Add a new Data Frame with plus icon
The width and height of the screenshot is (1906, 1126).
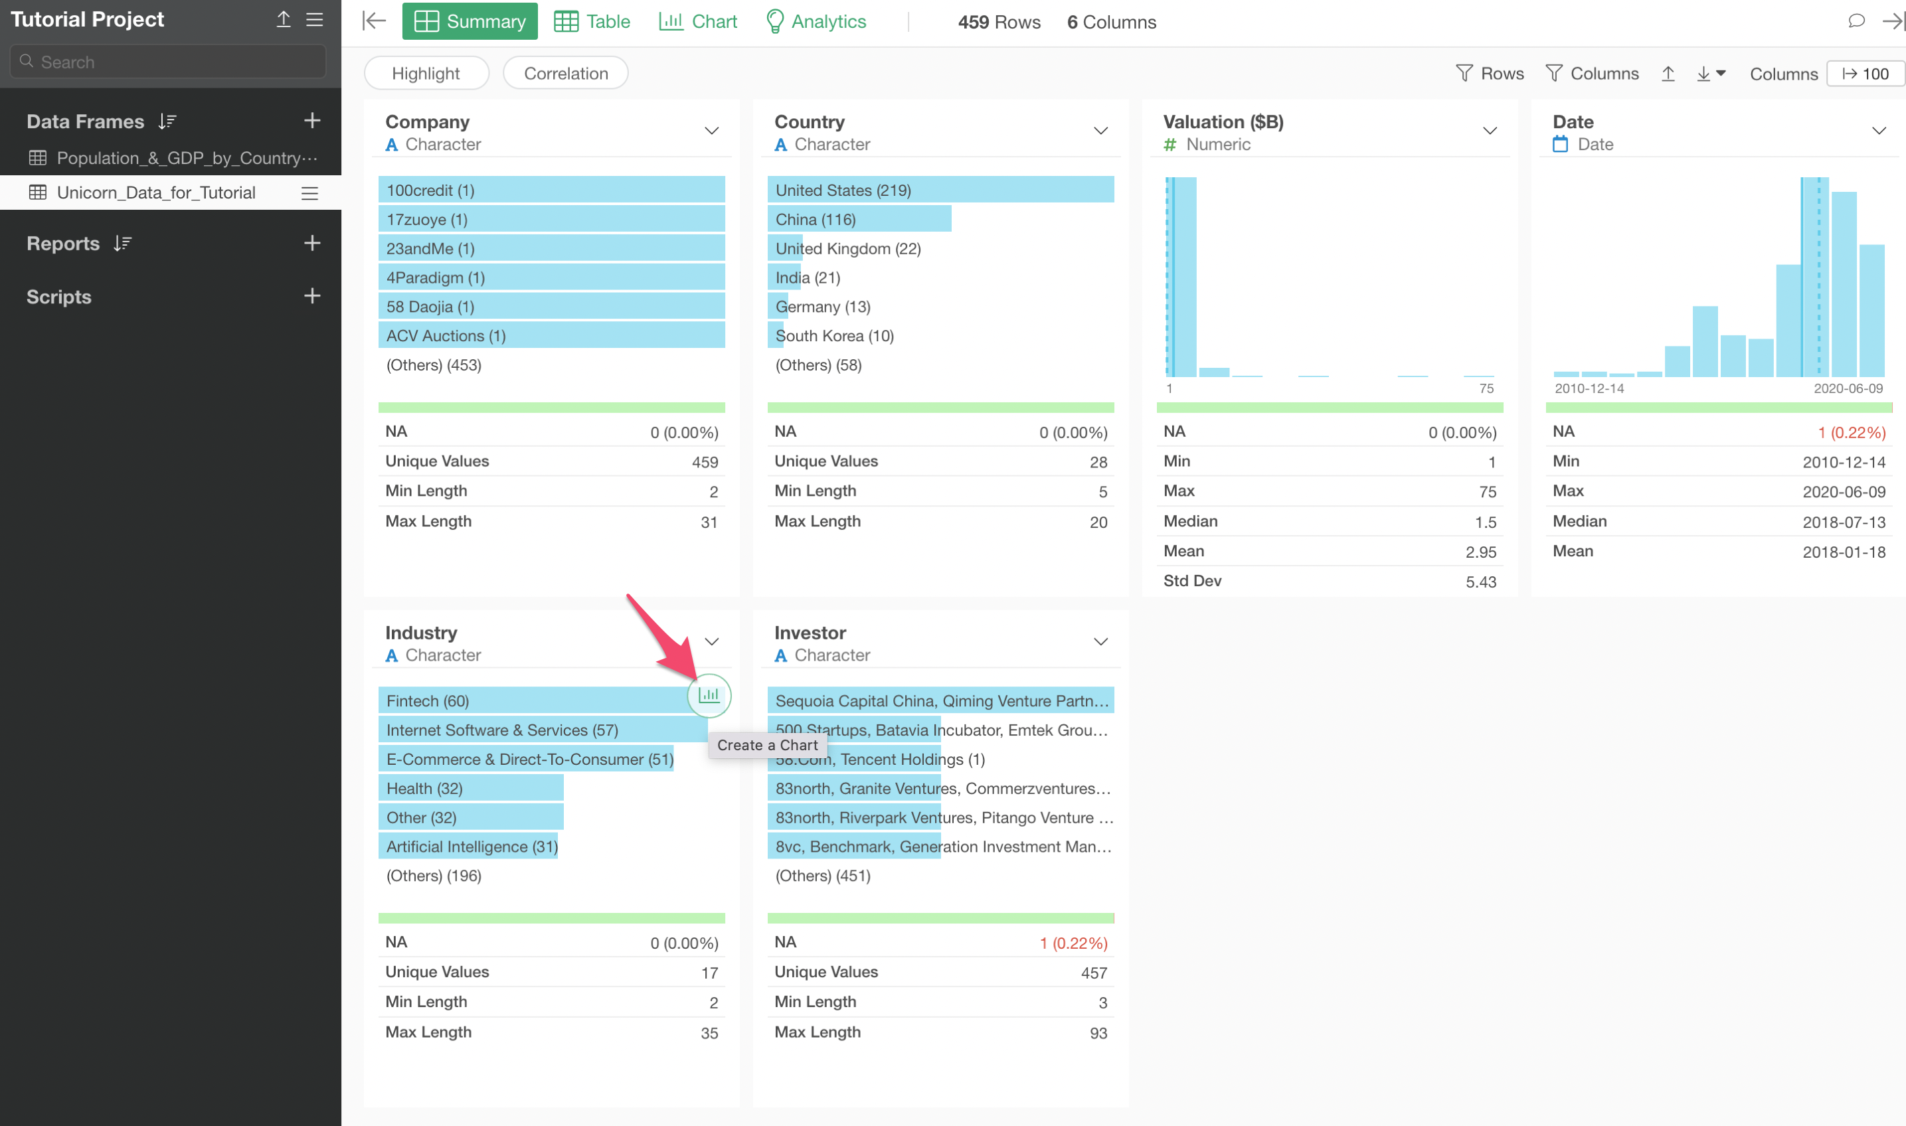312,121
